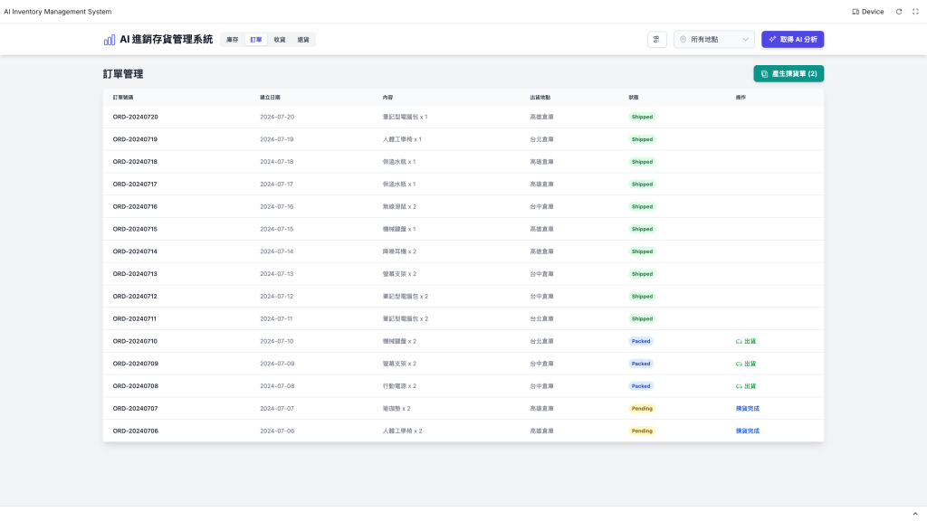
Task: Click the 訂單號碼 column header
Action: tap(123, 98)
